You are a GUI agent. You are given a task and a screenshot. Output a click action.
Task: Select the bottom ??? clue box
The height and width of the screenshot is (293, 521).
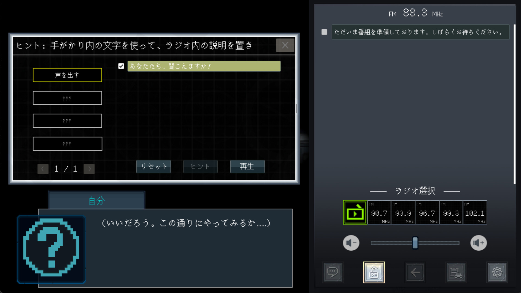coord(67,144)
